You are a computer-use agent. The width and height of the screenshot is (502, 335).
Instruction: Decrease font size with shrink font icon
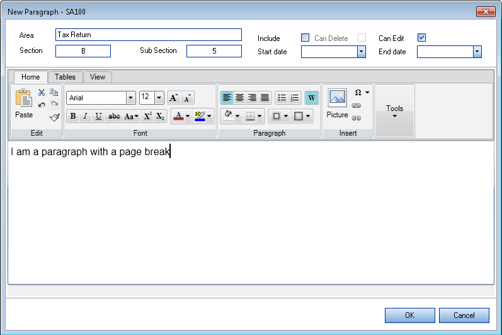pos(188,98)
